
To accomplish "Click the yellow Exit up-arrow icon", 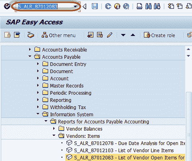I will [117, 6].
